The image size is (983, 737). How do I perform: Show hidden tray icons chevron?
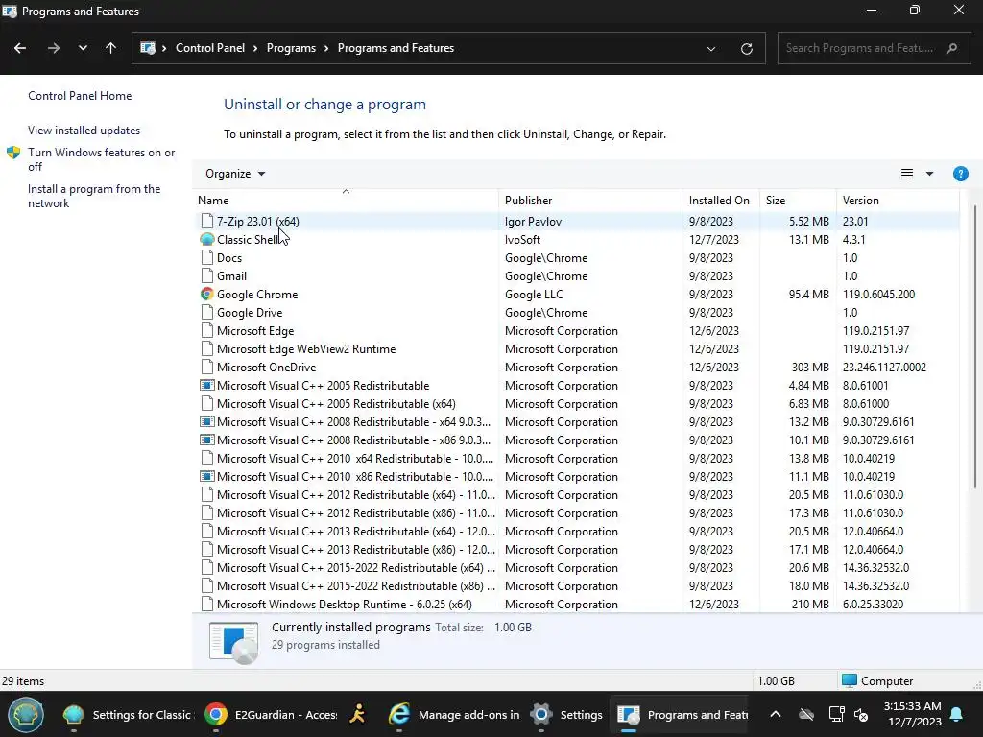point(776,714)
